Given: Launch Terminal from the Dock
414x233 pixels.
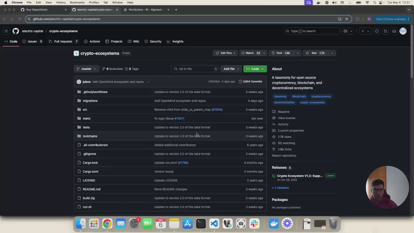Looking at the screenshot, I should [x=201, y=224].
